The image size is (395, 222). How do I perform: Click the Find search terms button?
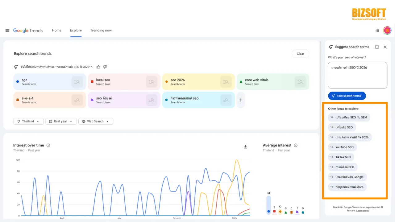[x=347, y=96]
